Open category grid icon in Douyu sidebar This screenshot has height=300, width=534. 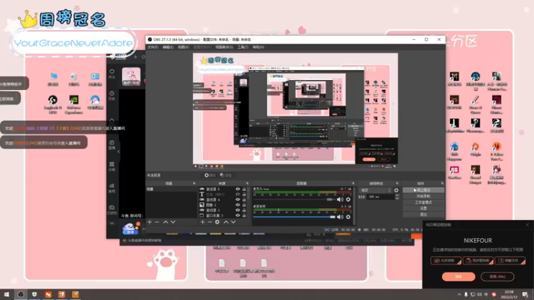[x=111, y=164]
